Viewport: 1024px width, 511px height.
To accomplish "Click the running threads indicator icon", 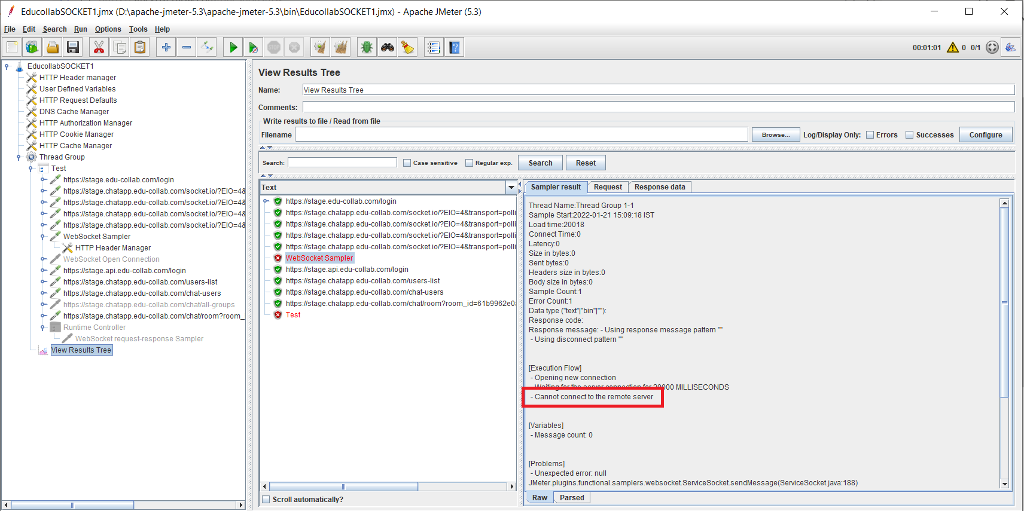I will point(992,47).
